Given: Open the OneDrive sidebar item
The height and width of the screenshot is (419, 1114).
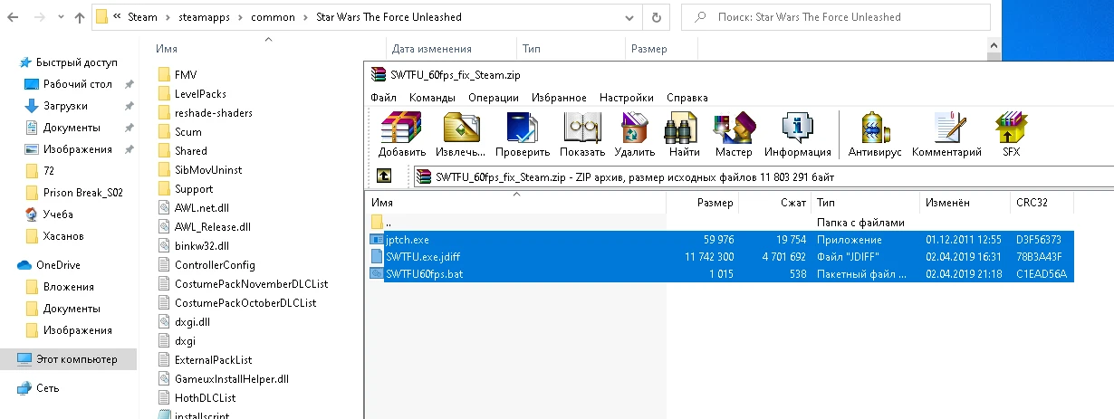Looking at the screenshot, I should 58,265.
